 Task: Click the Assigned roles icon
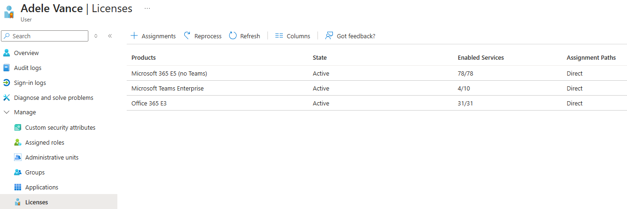point(18,142)
